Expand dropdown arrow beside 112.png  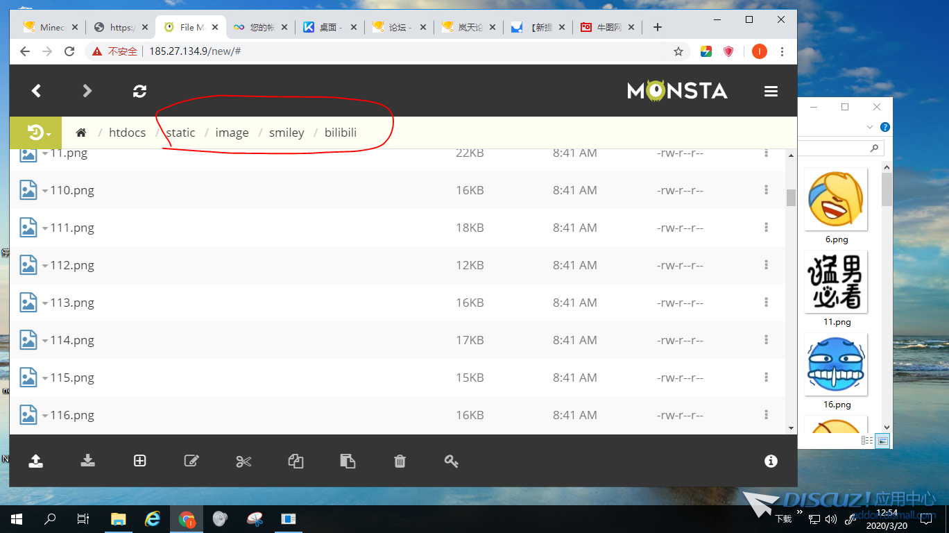click(x=45, y=266)
